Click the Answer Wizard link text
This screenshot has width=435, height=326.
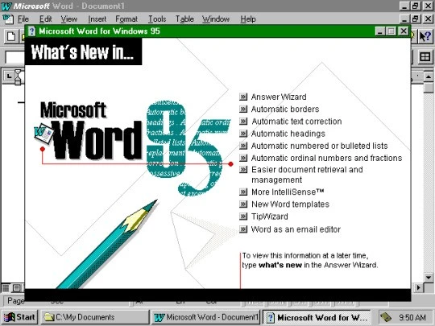tap(279, 97)
